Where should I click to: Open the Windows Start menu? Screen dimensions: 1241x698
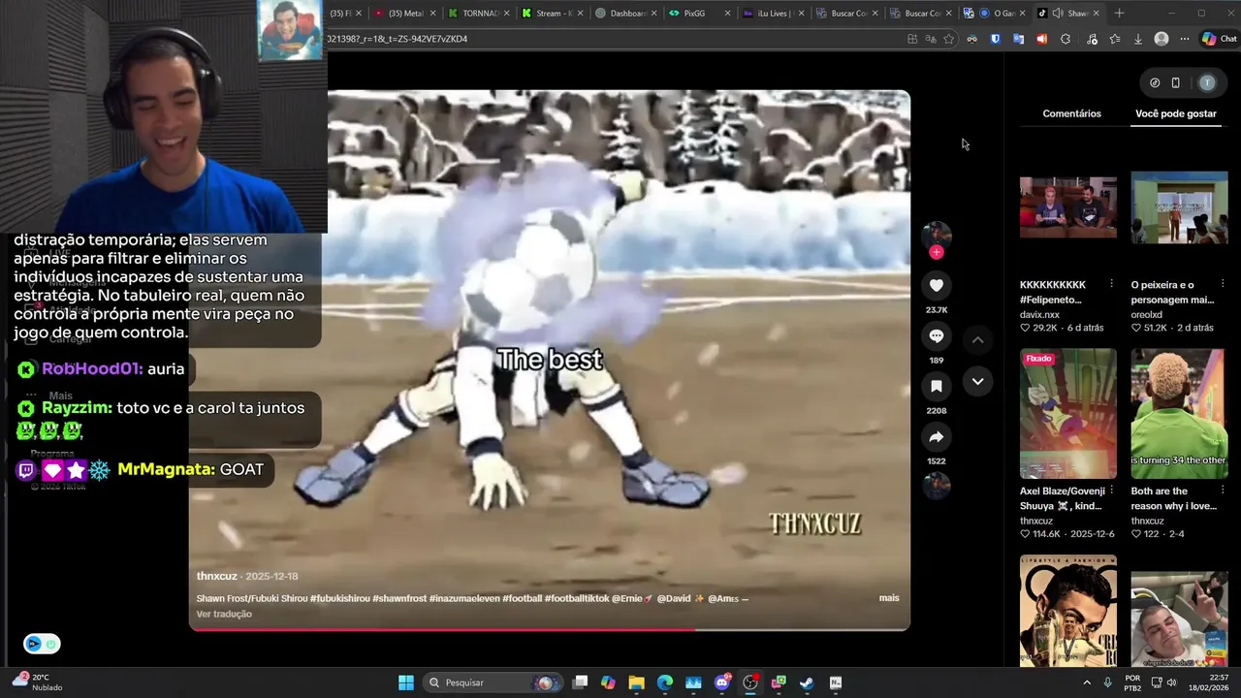tap(406, 682)
